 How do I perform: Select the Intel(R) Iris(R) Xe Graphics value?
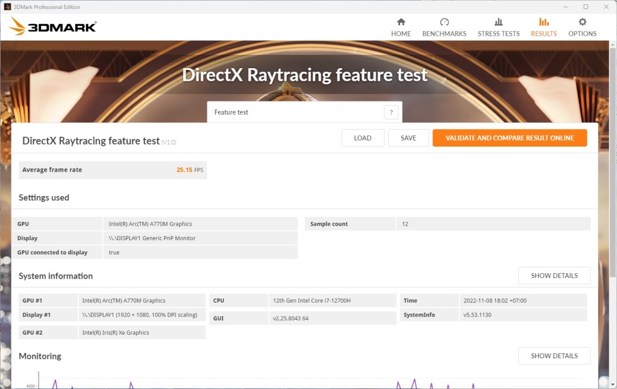(x=116, y=332)
